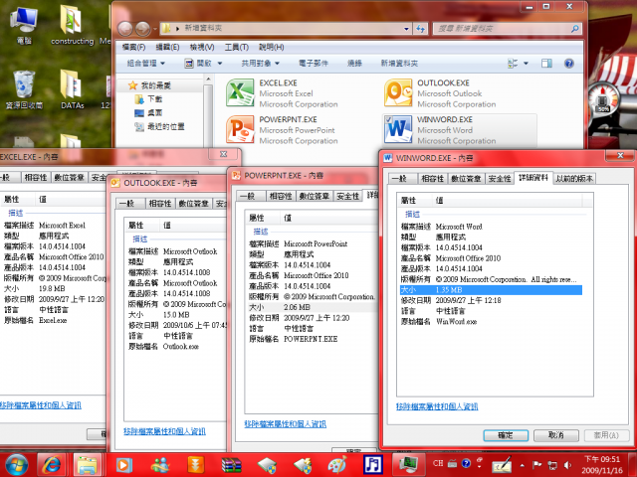637x477 pixels.
Task: Click remove properties link in EXCEL.EXE dialog
Action: point(41,404)
